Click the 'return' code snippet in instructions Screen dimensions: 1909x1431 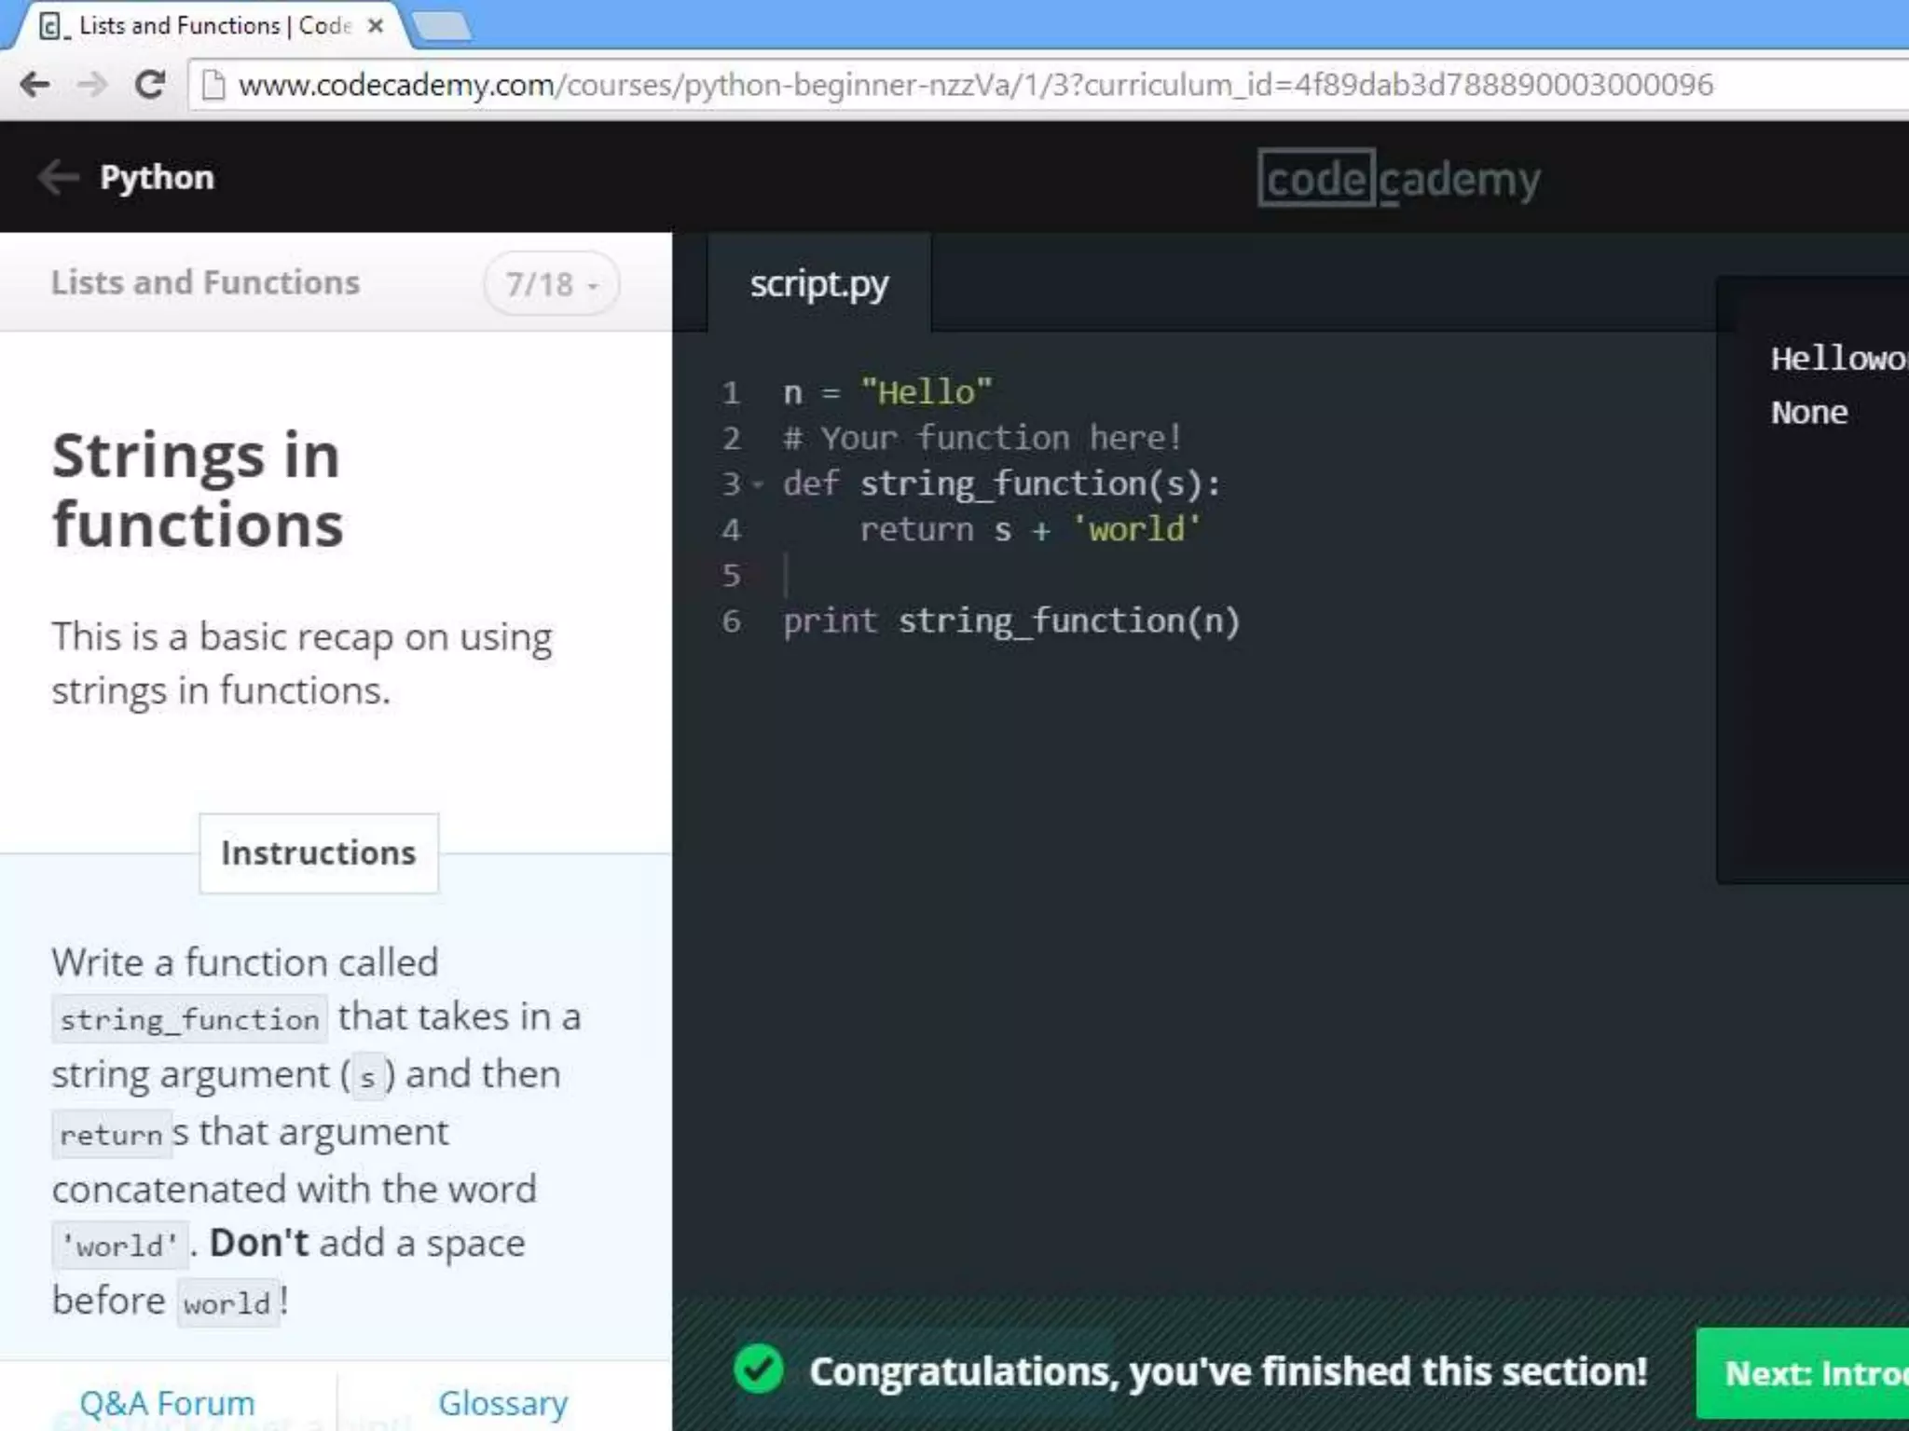pos(112,1135)
